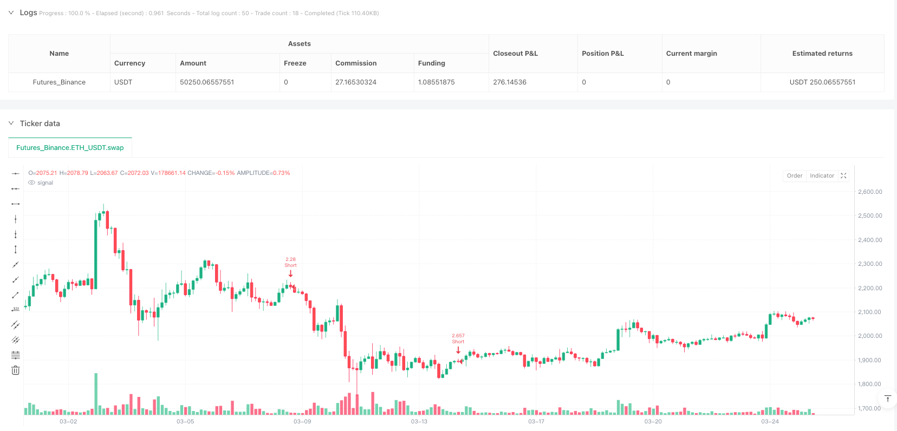Click the trash icon to delete drawings

click(15, 370)
